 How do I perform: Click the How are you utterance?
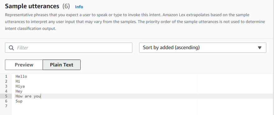28,96
